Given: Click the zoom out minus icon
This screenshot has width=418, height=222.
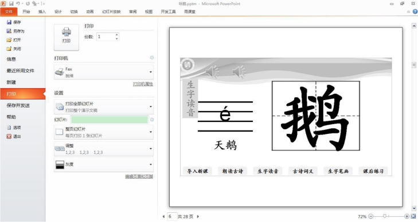Looking at the screenshot, I should 370,216.
